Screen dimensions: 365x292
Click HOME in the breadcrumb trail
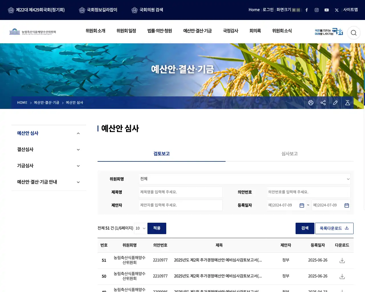pos(22,103)
